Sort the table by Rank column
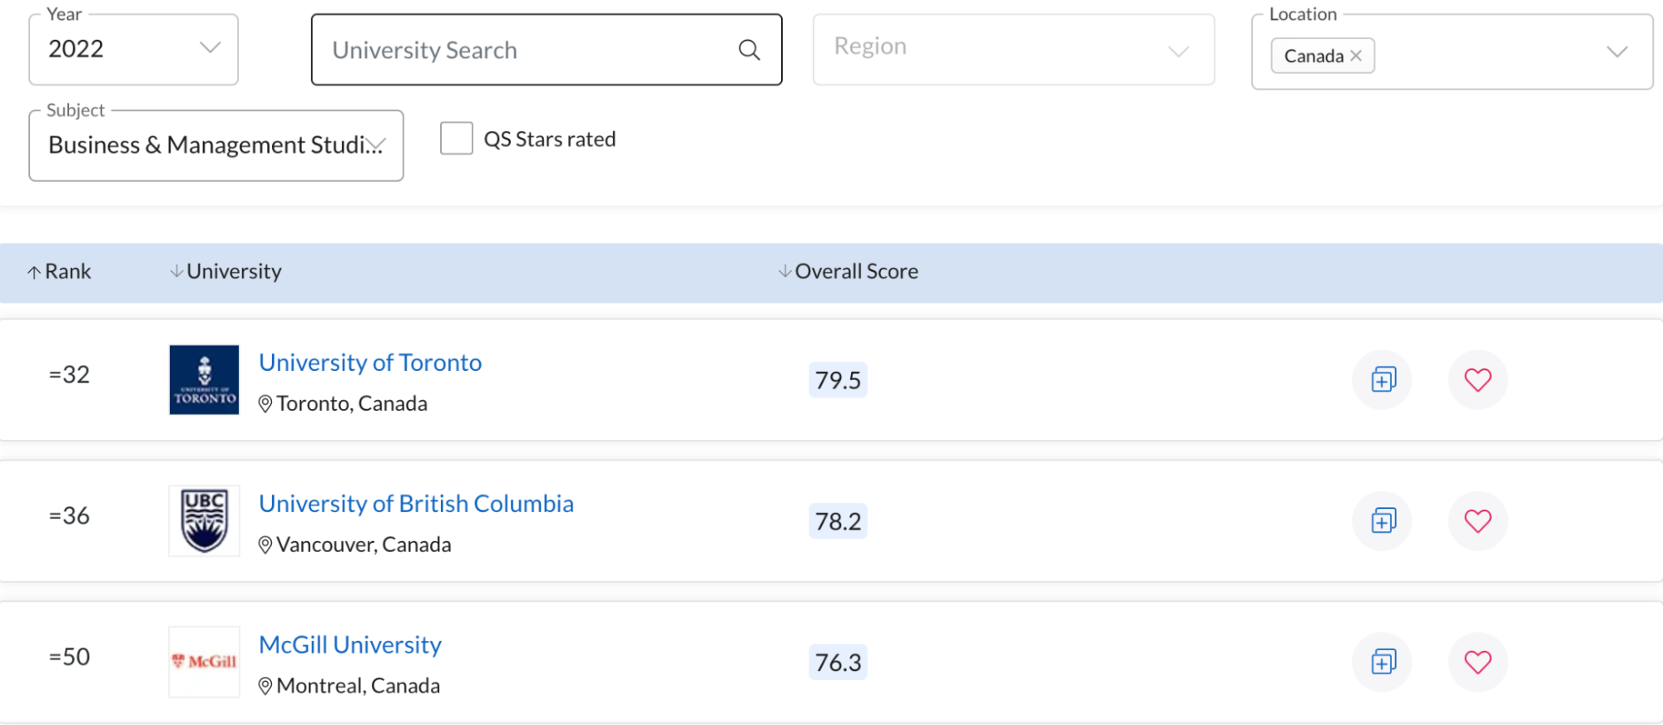Screen dimensions: 1663x725 (59, 272)
